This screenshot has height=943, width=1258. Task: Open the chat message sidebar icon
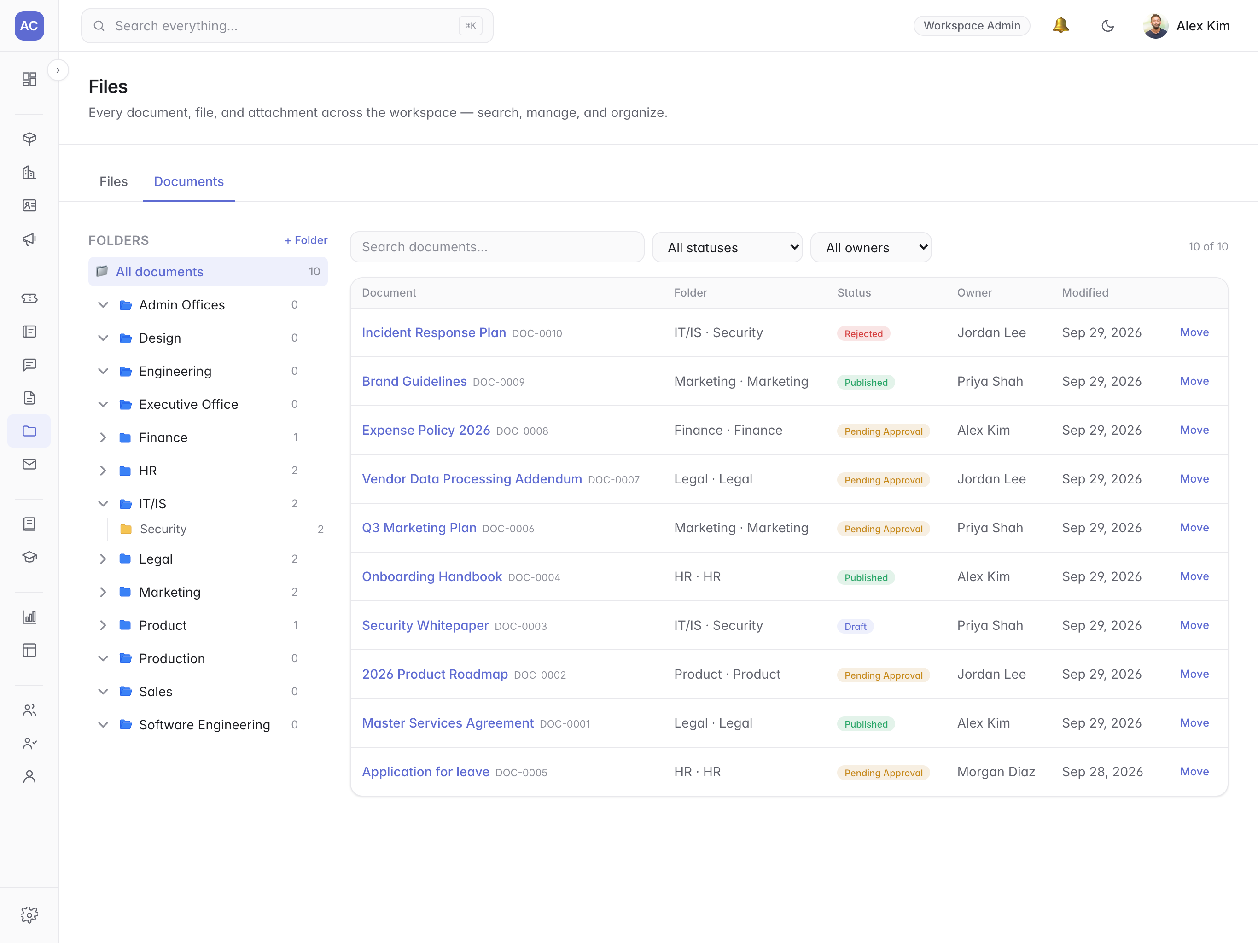(x=29, y=365)
